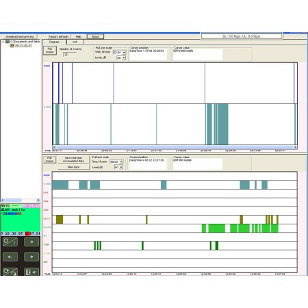Click the first teal block in lower diagram
Screen dimensions: 308x308
tap(60, 185)
